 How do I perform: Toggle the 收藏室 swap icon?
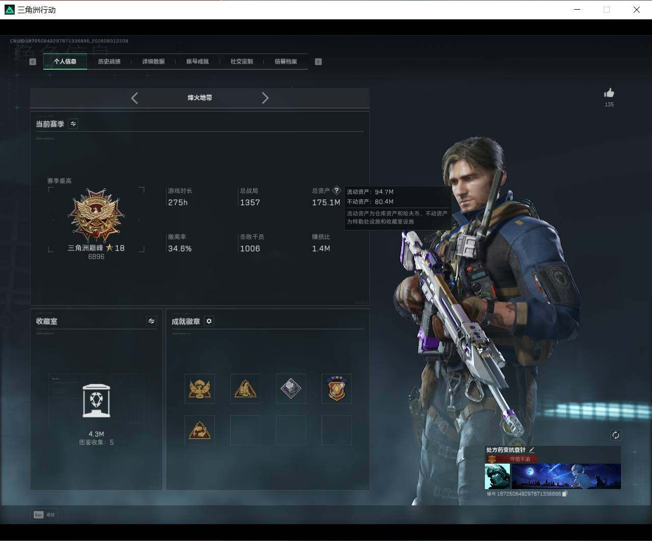pos(151,321)
